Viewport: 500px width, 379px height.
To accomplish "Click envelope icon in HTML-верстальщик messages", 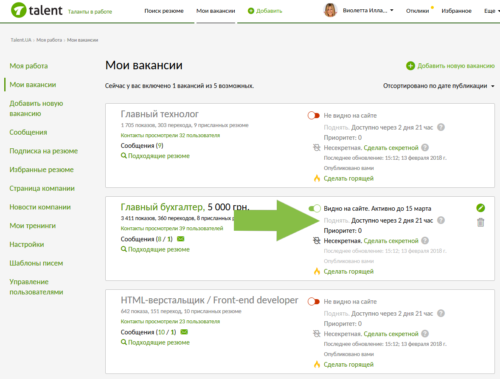I will click(x=184, y=332).
